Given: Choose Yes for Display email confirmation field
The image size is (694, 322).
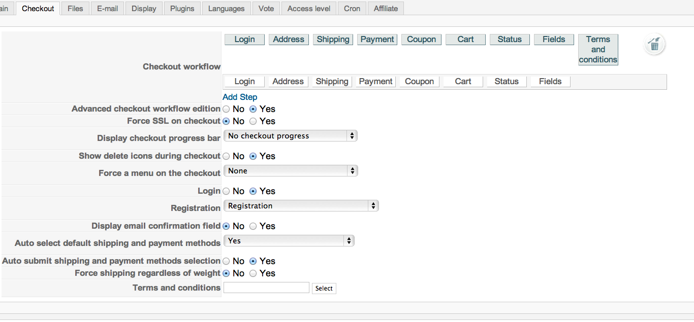Looking at the screenshot, I should point(253,226).
